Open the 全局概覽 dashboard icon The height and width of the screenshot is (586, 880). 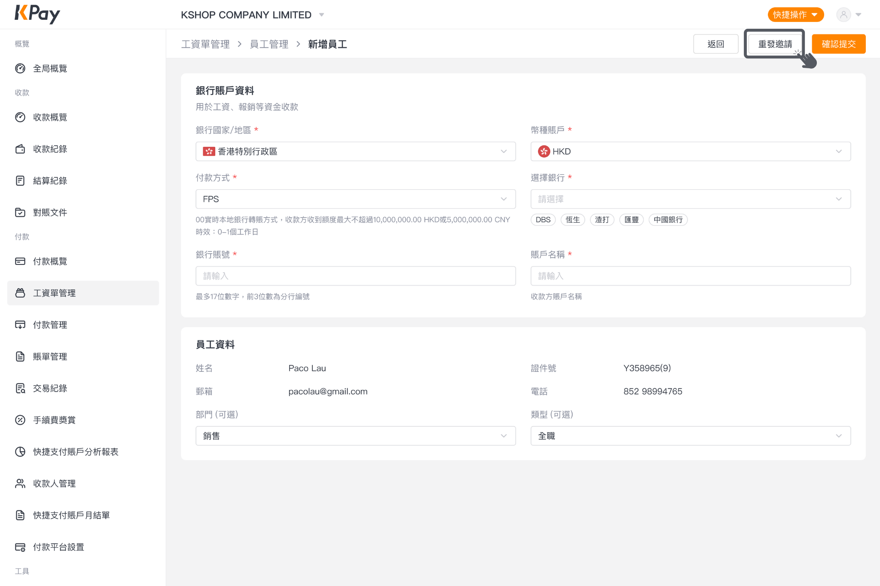20,69
